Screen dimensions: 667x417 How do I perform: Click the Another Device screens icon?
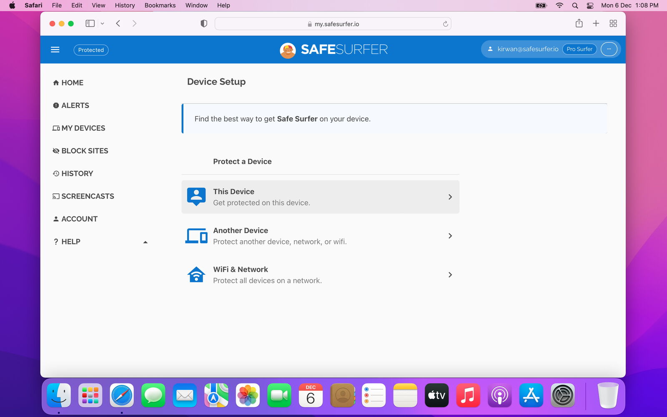196,236
